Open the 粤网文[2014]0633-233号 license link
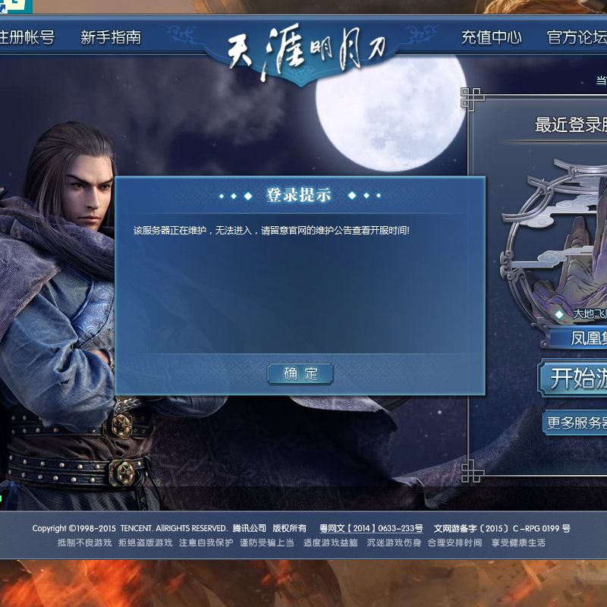The height and width of the screenshot is (607, 607). (371, 528)
